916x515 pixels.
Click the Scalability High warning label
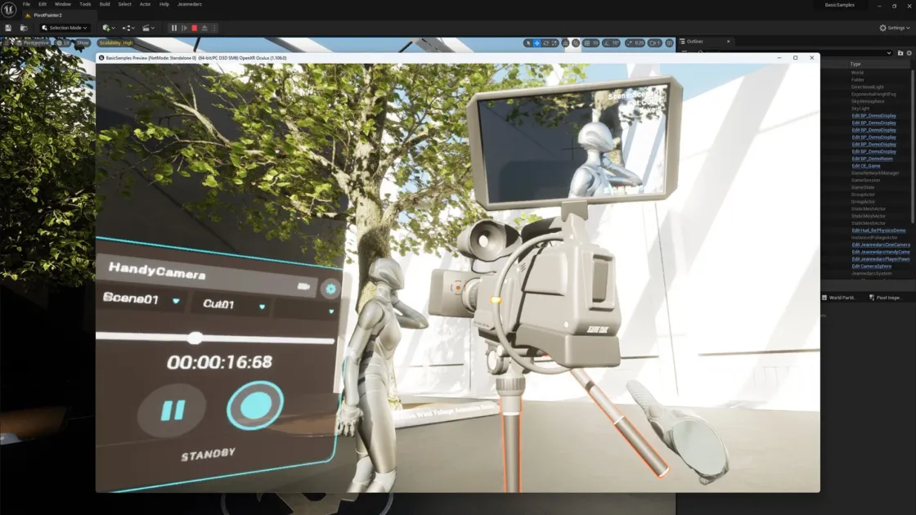click(x=114, y=43)
